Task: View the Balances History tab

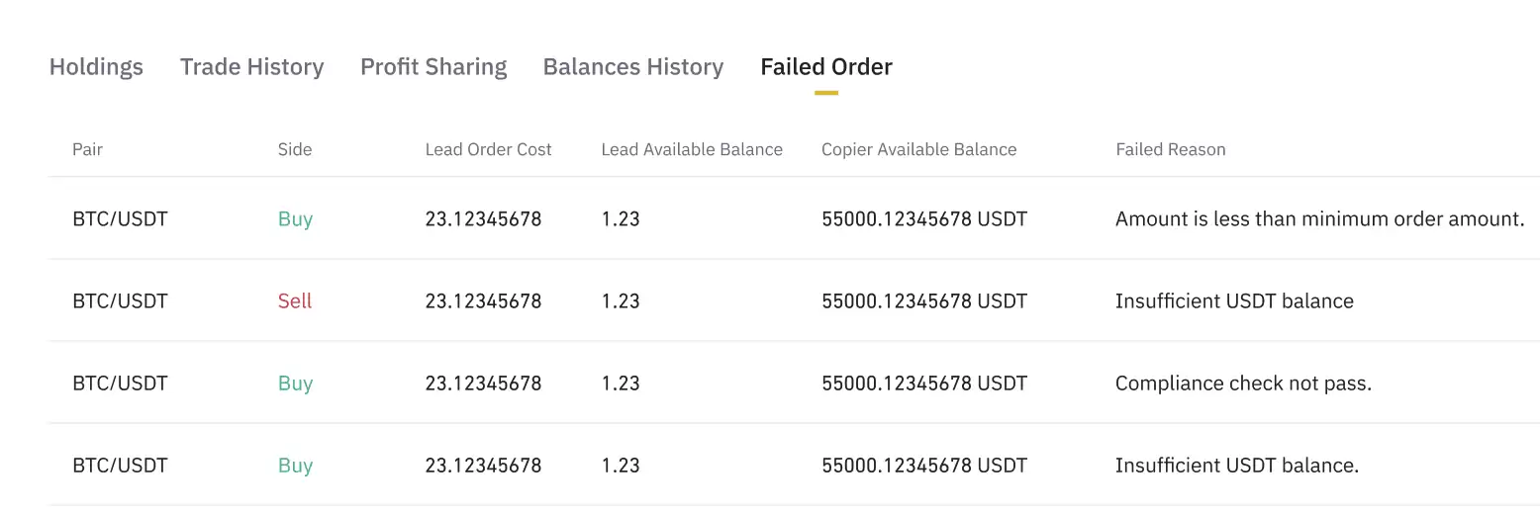Action: point(633,67)
